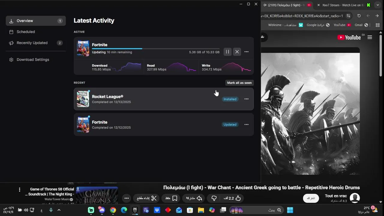Click the "10 min remaining" status text
This screenshot has height=216, width=384.
pos(119,52)
